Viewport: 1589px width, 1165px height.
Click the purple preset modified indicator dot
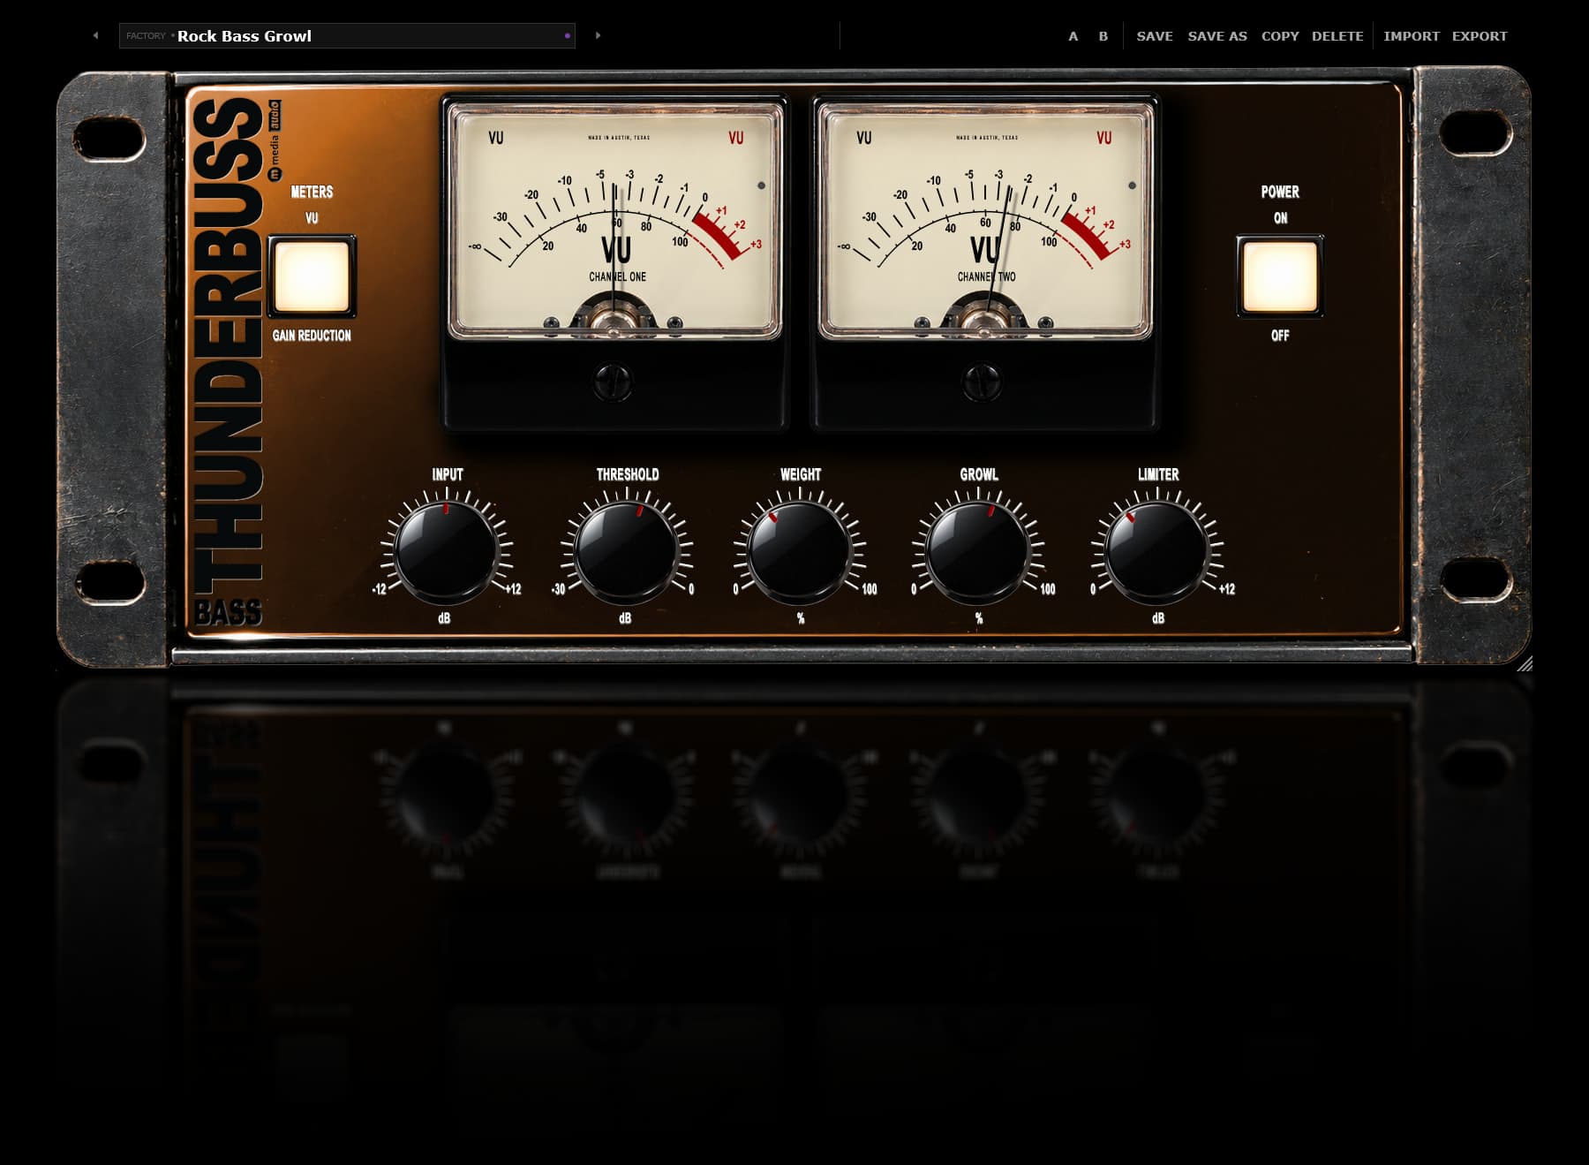tap(568, 36)
